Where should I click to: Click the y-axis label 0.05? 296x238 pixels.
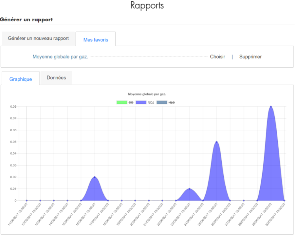13,142
